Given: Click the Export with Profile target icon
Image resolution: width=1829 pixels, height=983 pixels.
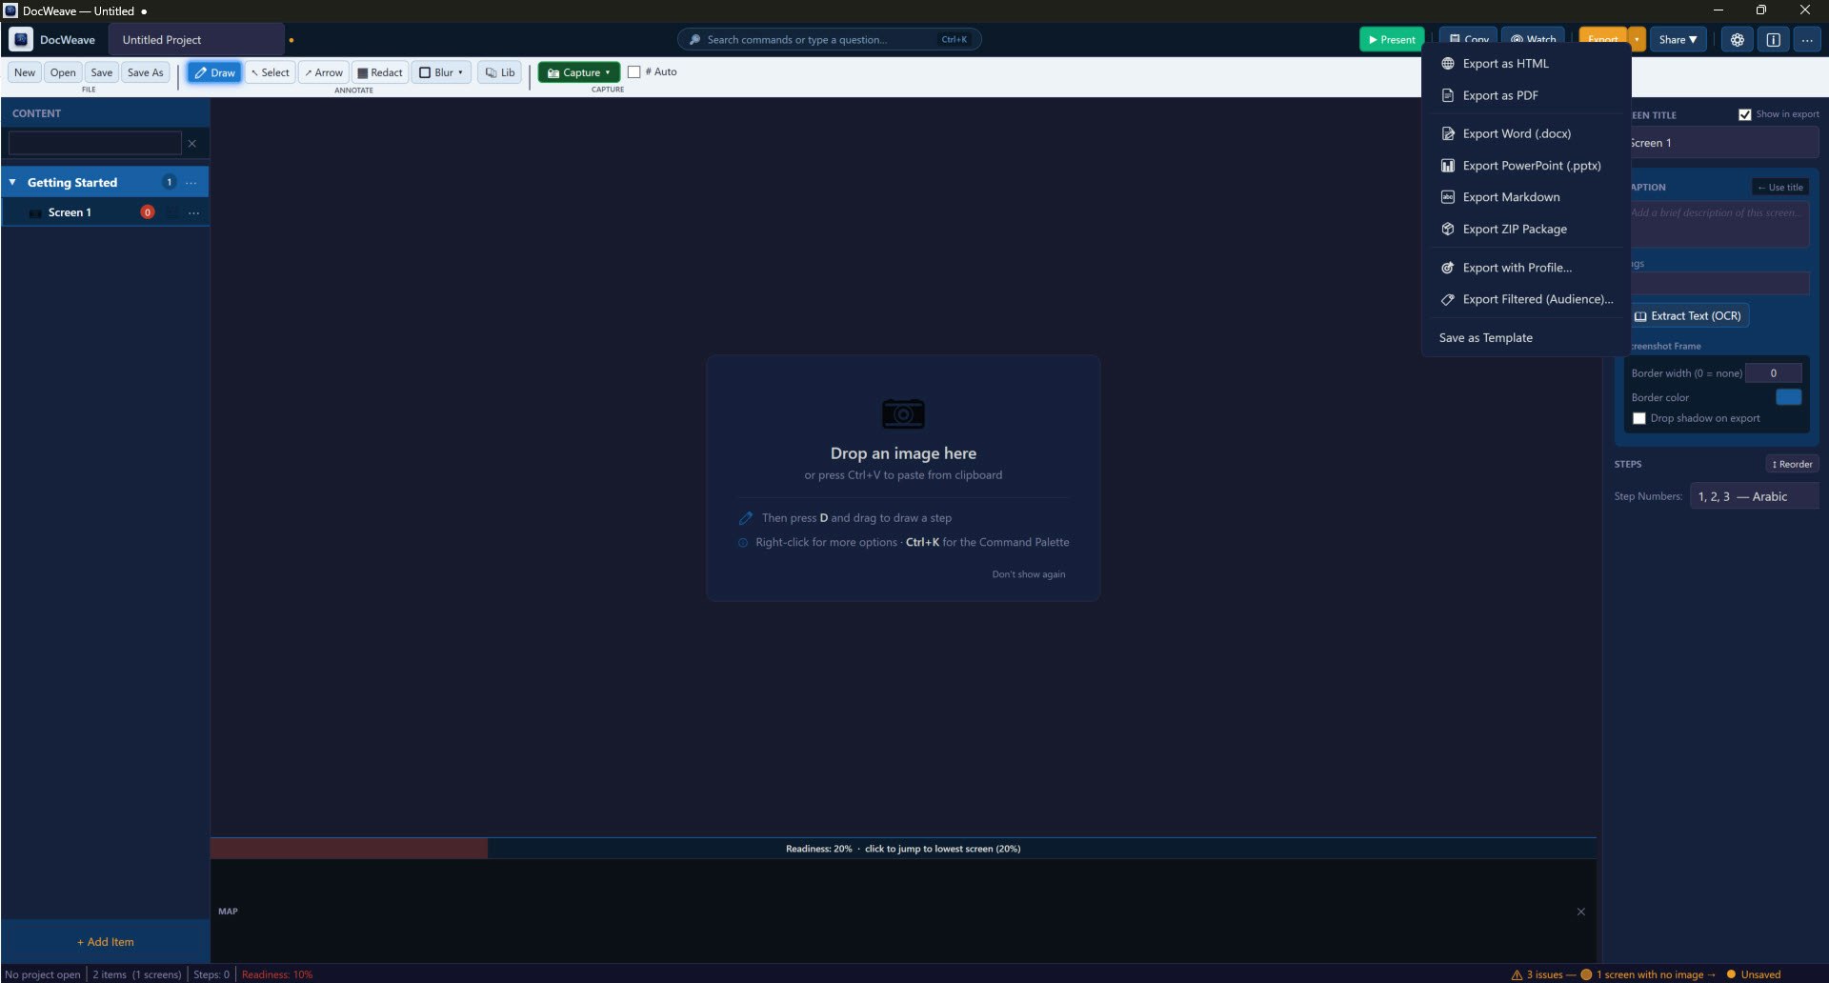Looking at the screenshot, I should pyautogui.click(x=1448, y=268).
